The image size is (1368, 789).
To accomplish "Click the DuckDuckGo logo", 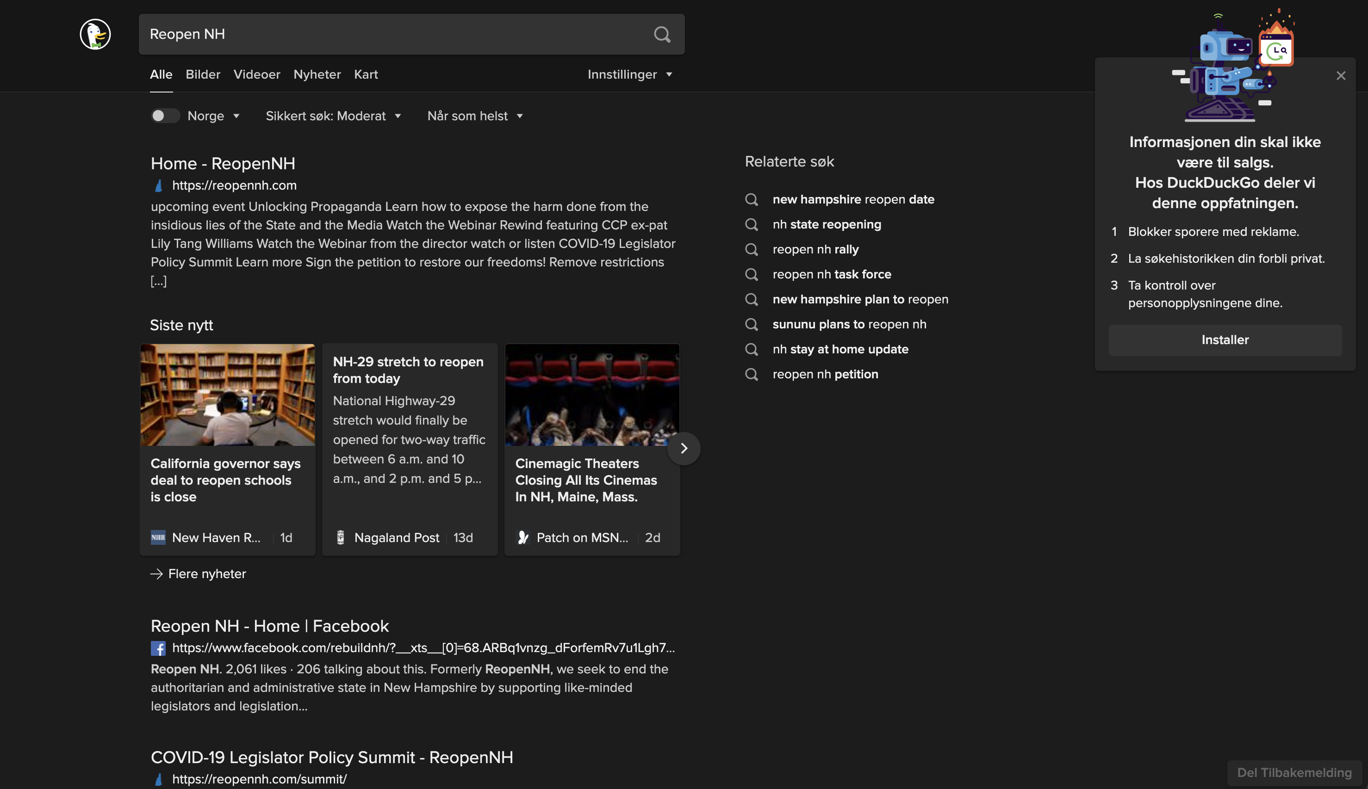I will (95, 34).
